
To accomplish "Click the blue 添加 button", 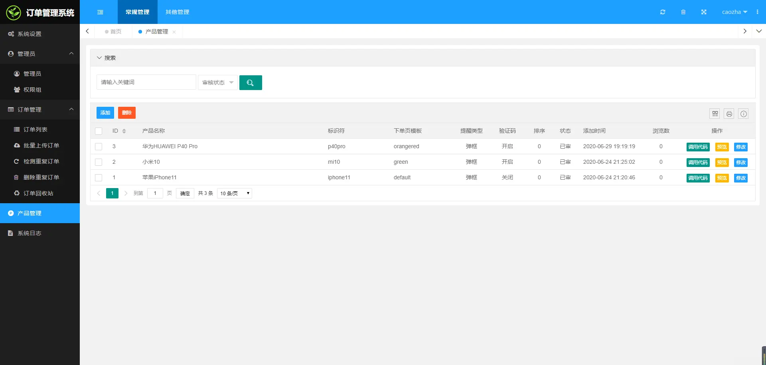I will coord(105,113).
